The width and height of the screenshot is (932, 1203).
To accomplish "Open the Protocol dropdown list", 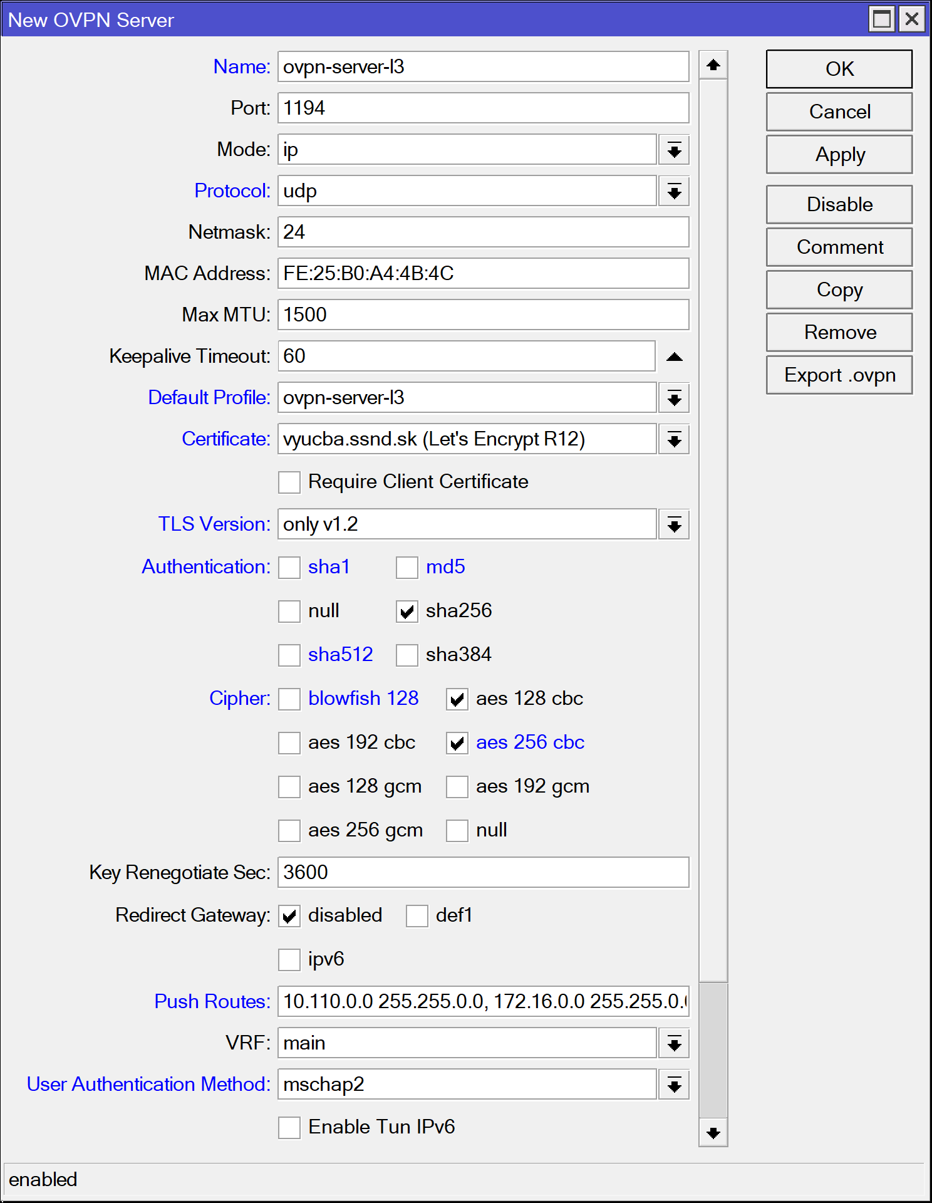I will pos(674,192).
